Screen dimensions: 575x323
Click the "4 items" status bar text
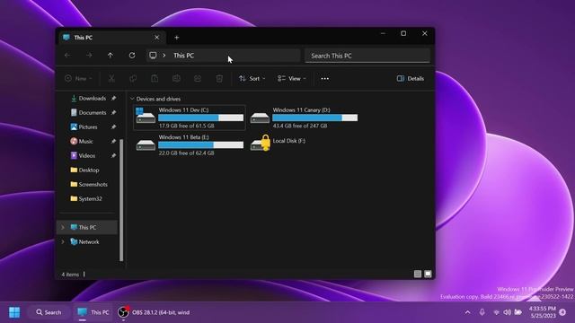click(70, 274)
